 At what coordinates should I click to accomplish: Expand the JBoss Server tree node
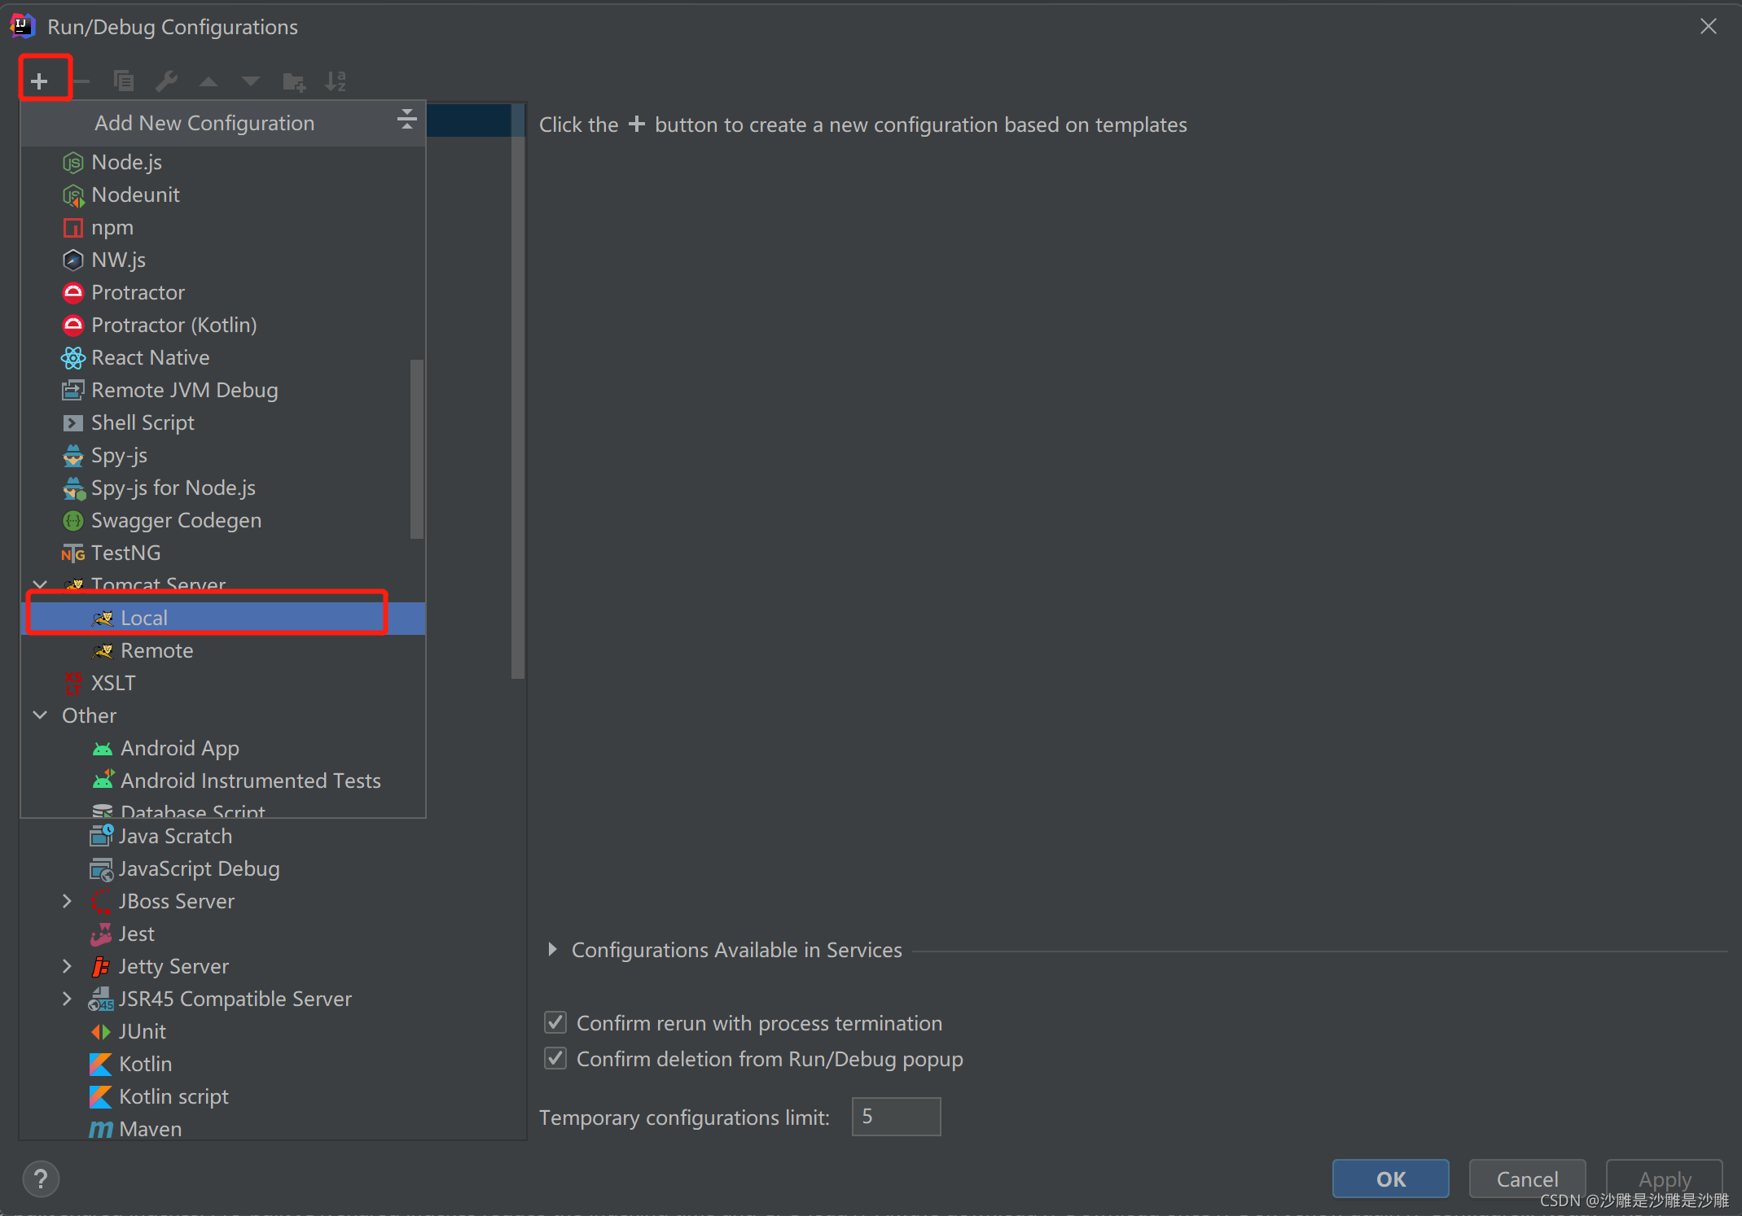tap(67, 901)
